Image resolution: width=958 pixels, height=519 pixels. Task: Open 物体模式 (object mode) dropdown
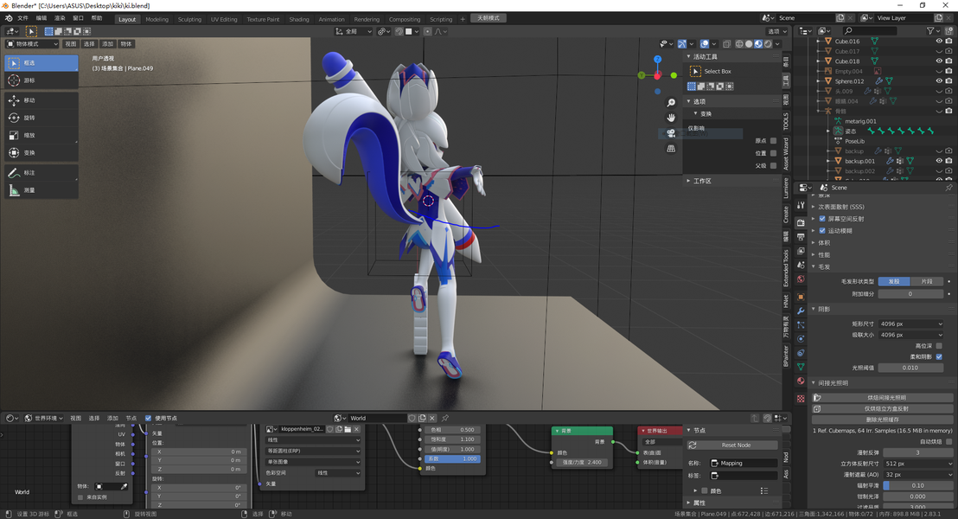(32, 44)
